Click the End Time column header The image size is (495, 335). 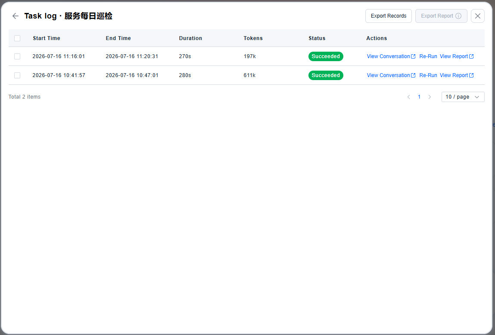coord(118,38)
